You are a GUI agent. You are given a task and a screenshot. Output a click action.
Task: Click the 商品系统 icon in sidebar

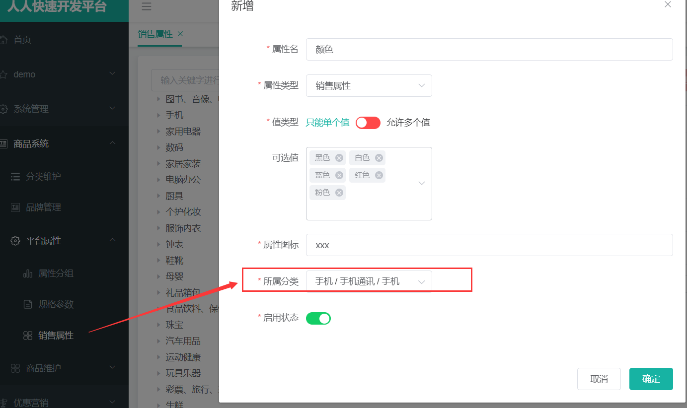tap(3, 144)
